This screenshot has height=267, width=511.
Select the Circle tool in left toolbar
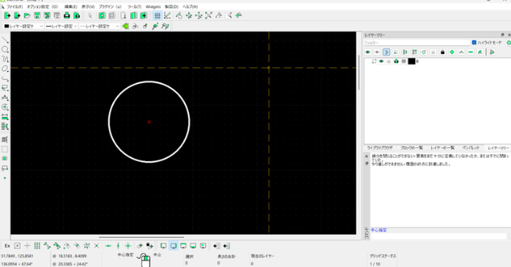5,50
